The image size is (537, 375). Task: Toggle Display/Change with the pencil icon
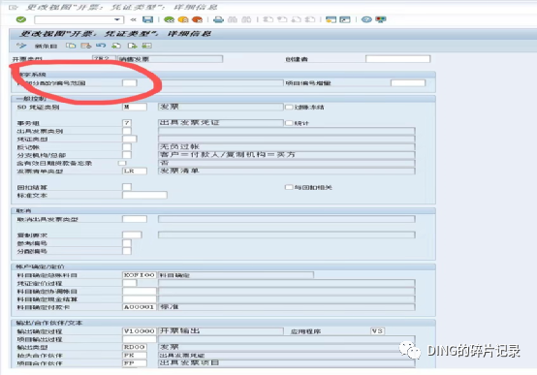[21, 46]
